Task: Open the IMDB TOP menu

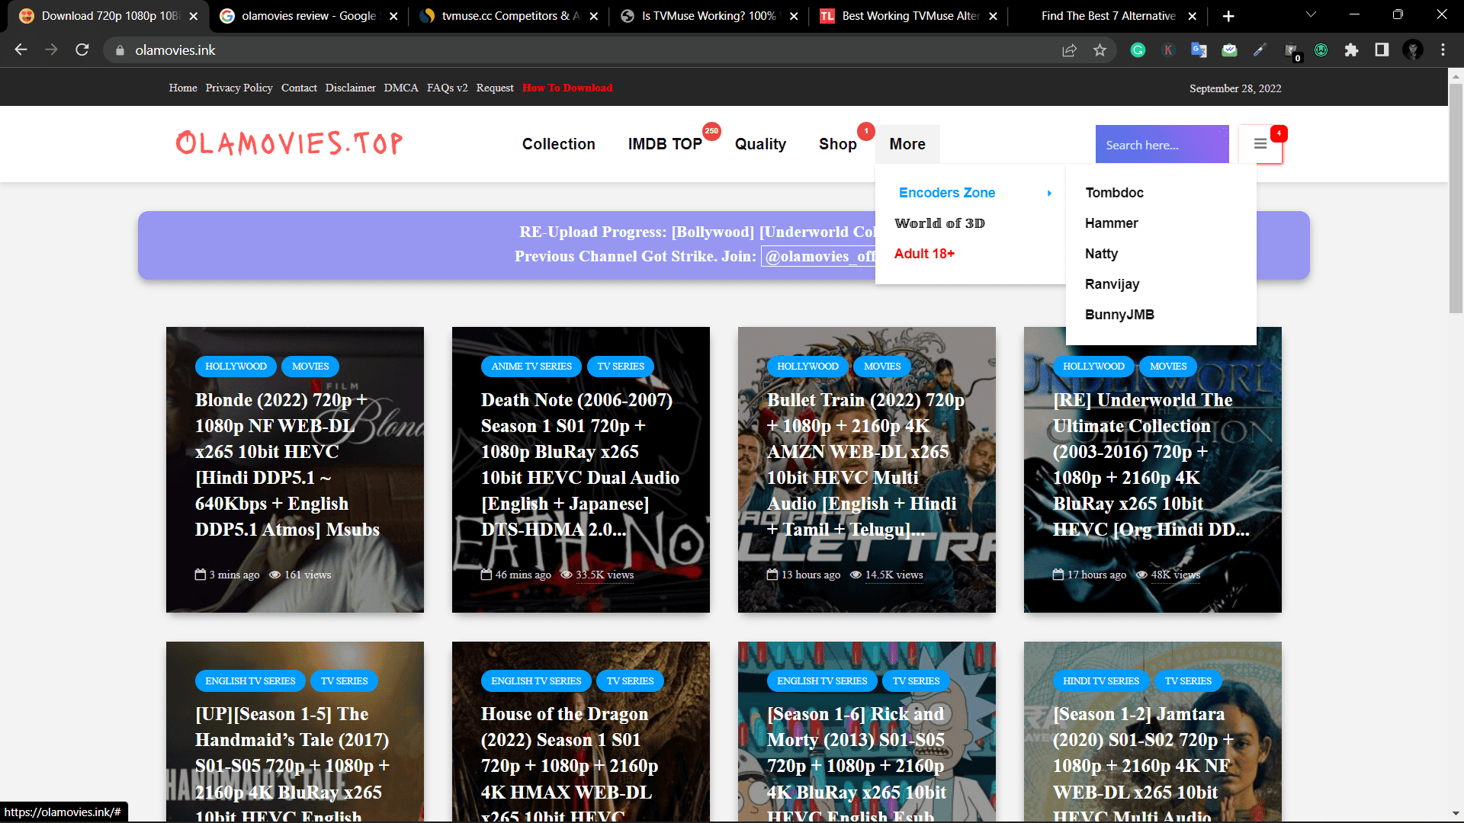Action: 665,144
